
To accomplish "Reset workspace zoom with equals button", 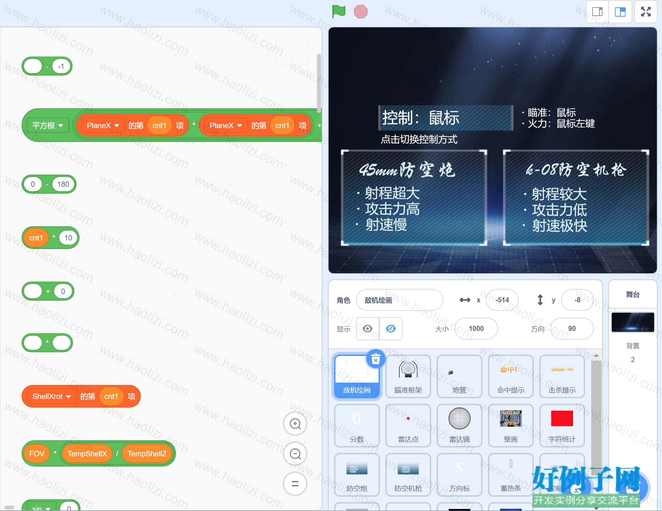I will (x=295, y=484).
